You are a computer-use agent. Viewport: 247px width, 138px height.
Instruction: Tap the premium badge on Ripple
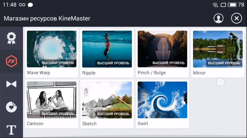(x=113, y=63)
